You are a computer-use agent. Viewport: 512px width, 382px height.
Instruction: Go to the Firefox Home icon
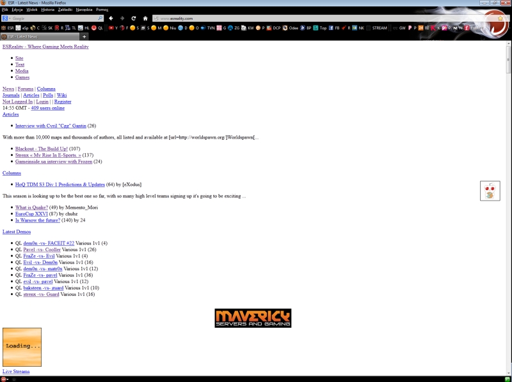point(145,19)
